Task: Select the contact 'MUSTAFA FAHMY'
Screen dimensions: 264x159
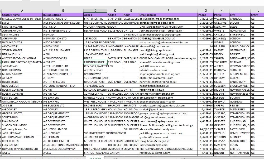Action: [x=22, y=74]
